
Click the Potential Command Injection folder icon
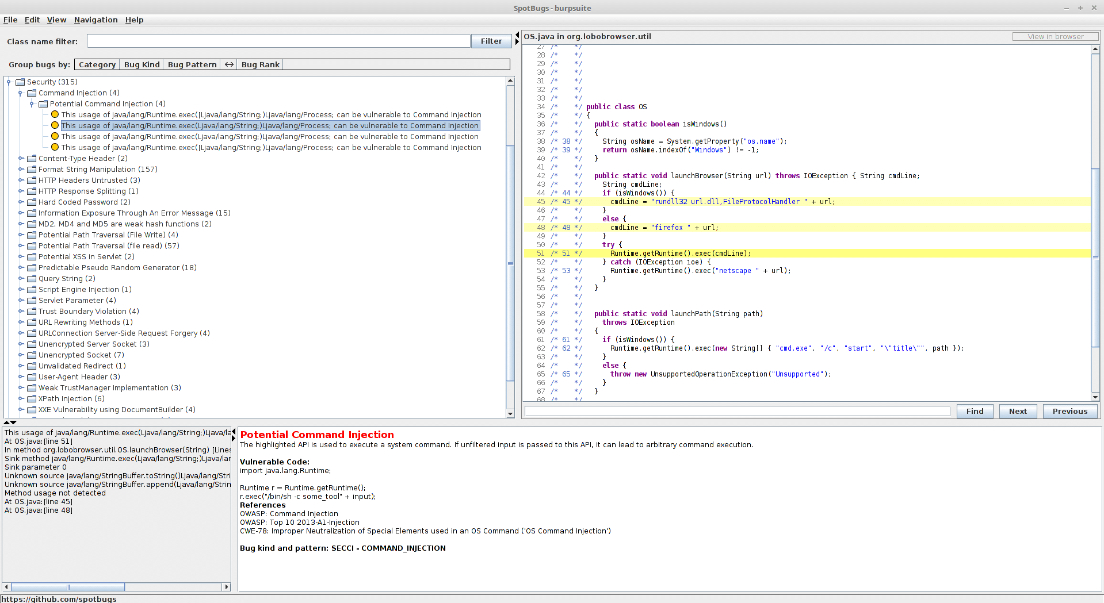coord(43,104)
